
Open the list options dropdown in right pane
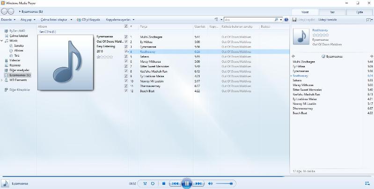tap(369, 20)
